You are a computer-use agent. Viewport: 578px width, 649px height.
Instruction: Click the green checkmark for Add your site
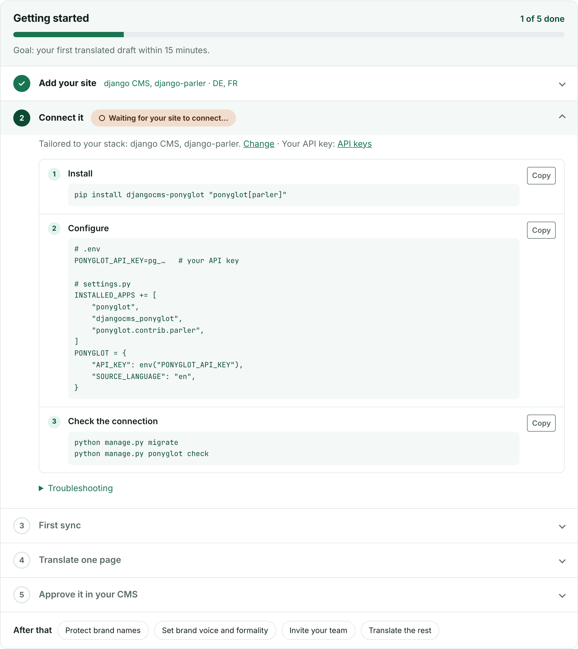(x=22, y=83)
